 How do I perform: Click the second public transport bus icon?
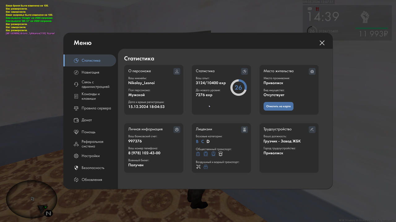(x=206, y=154)
